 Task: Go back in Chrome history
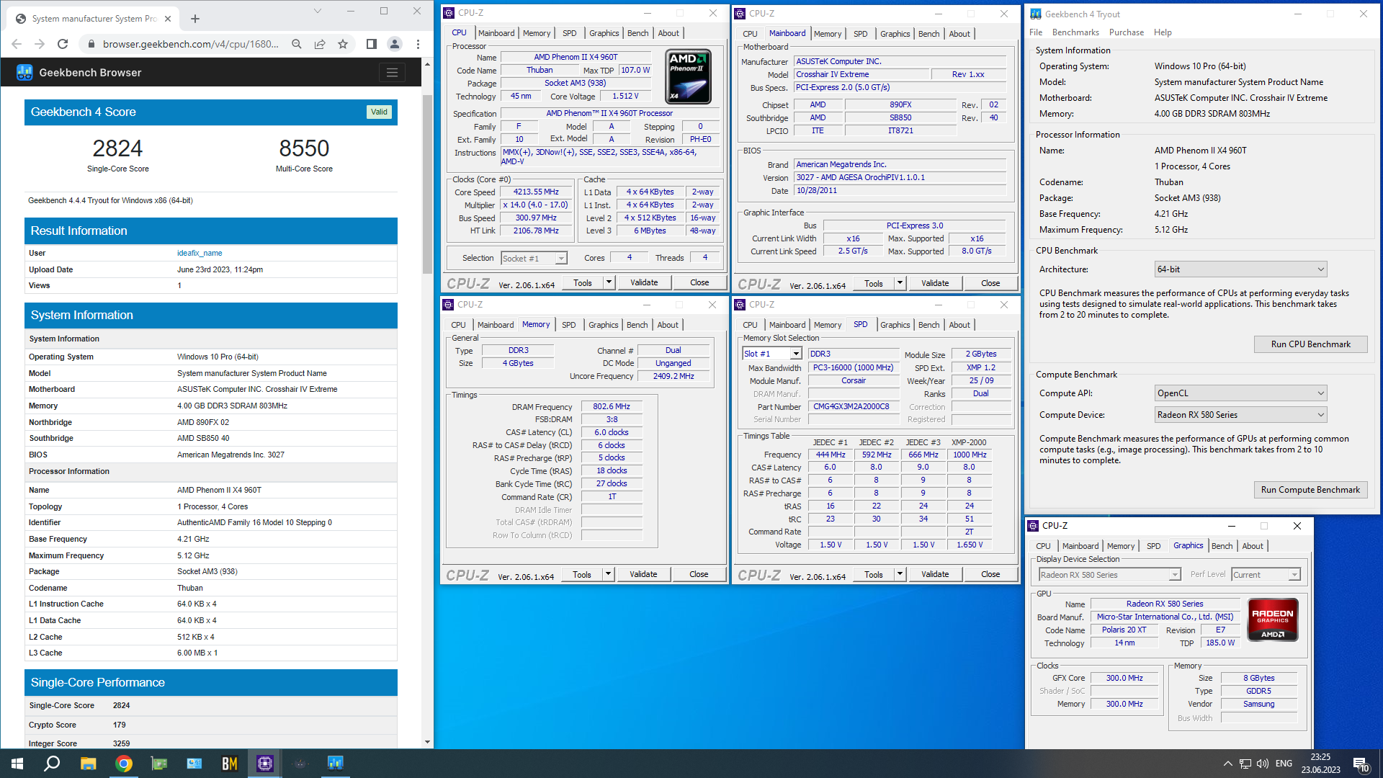[x=17, y=44]
